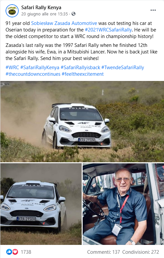Click the red heart reaction icon
The image size is (164, 258).
coord(15,252)
